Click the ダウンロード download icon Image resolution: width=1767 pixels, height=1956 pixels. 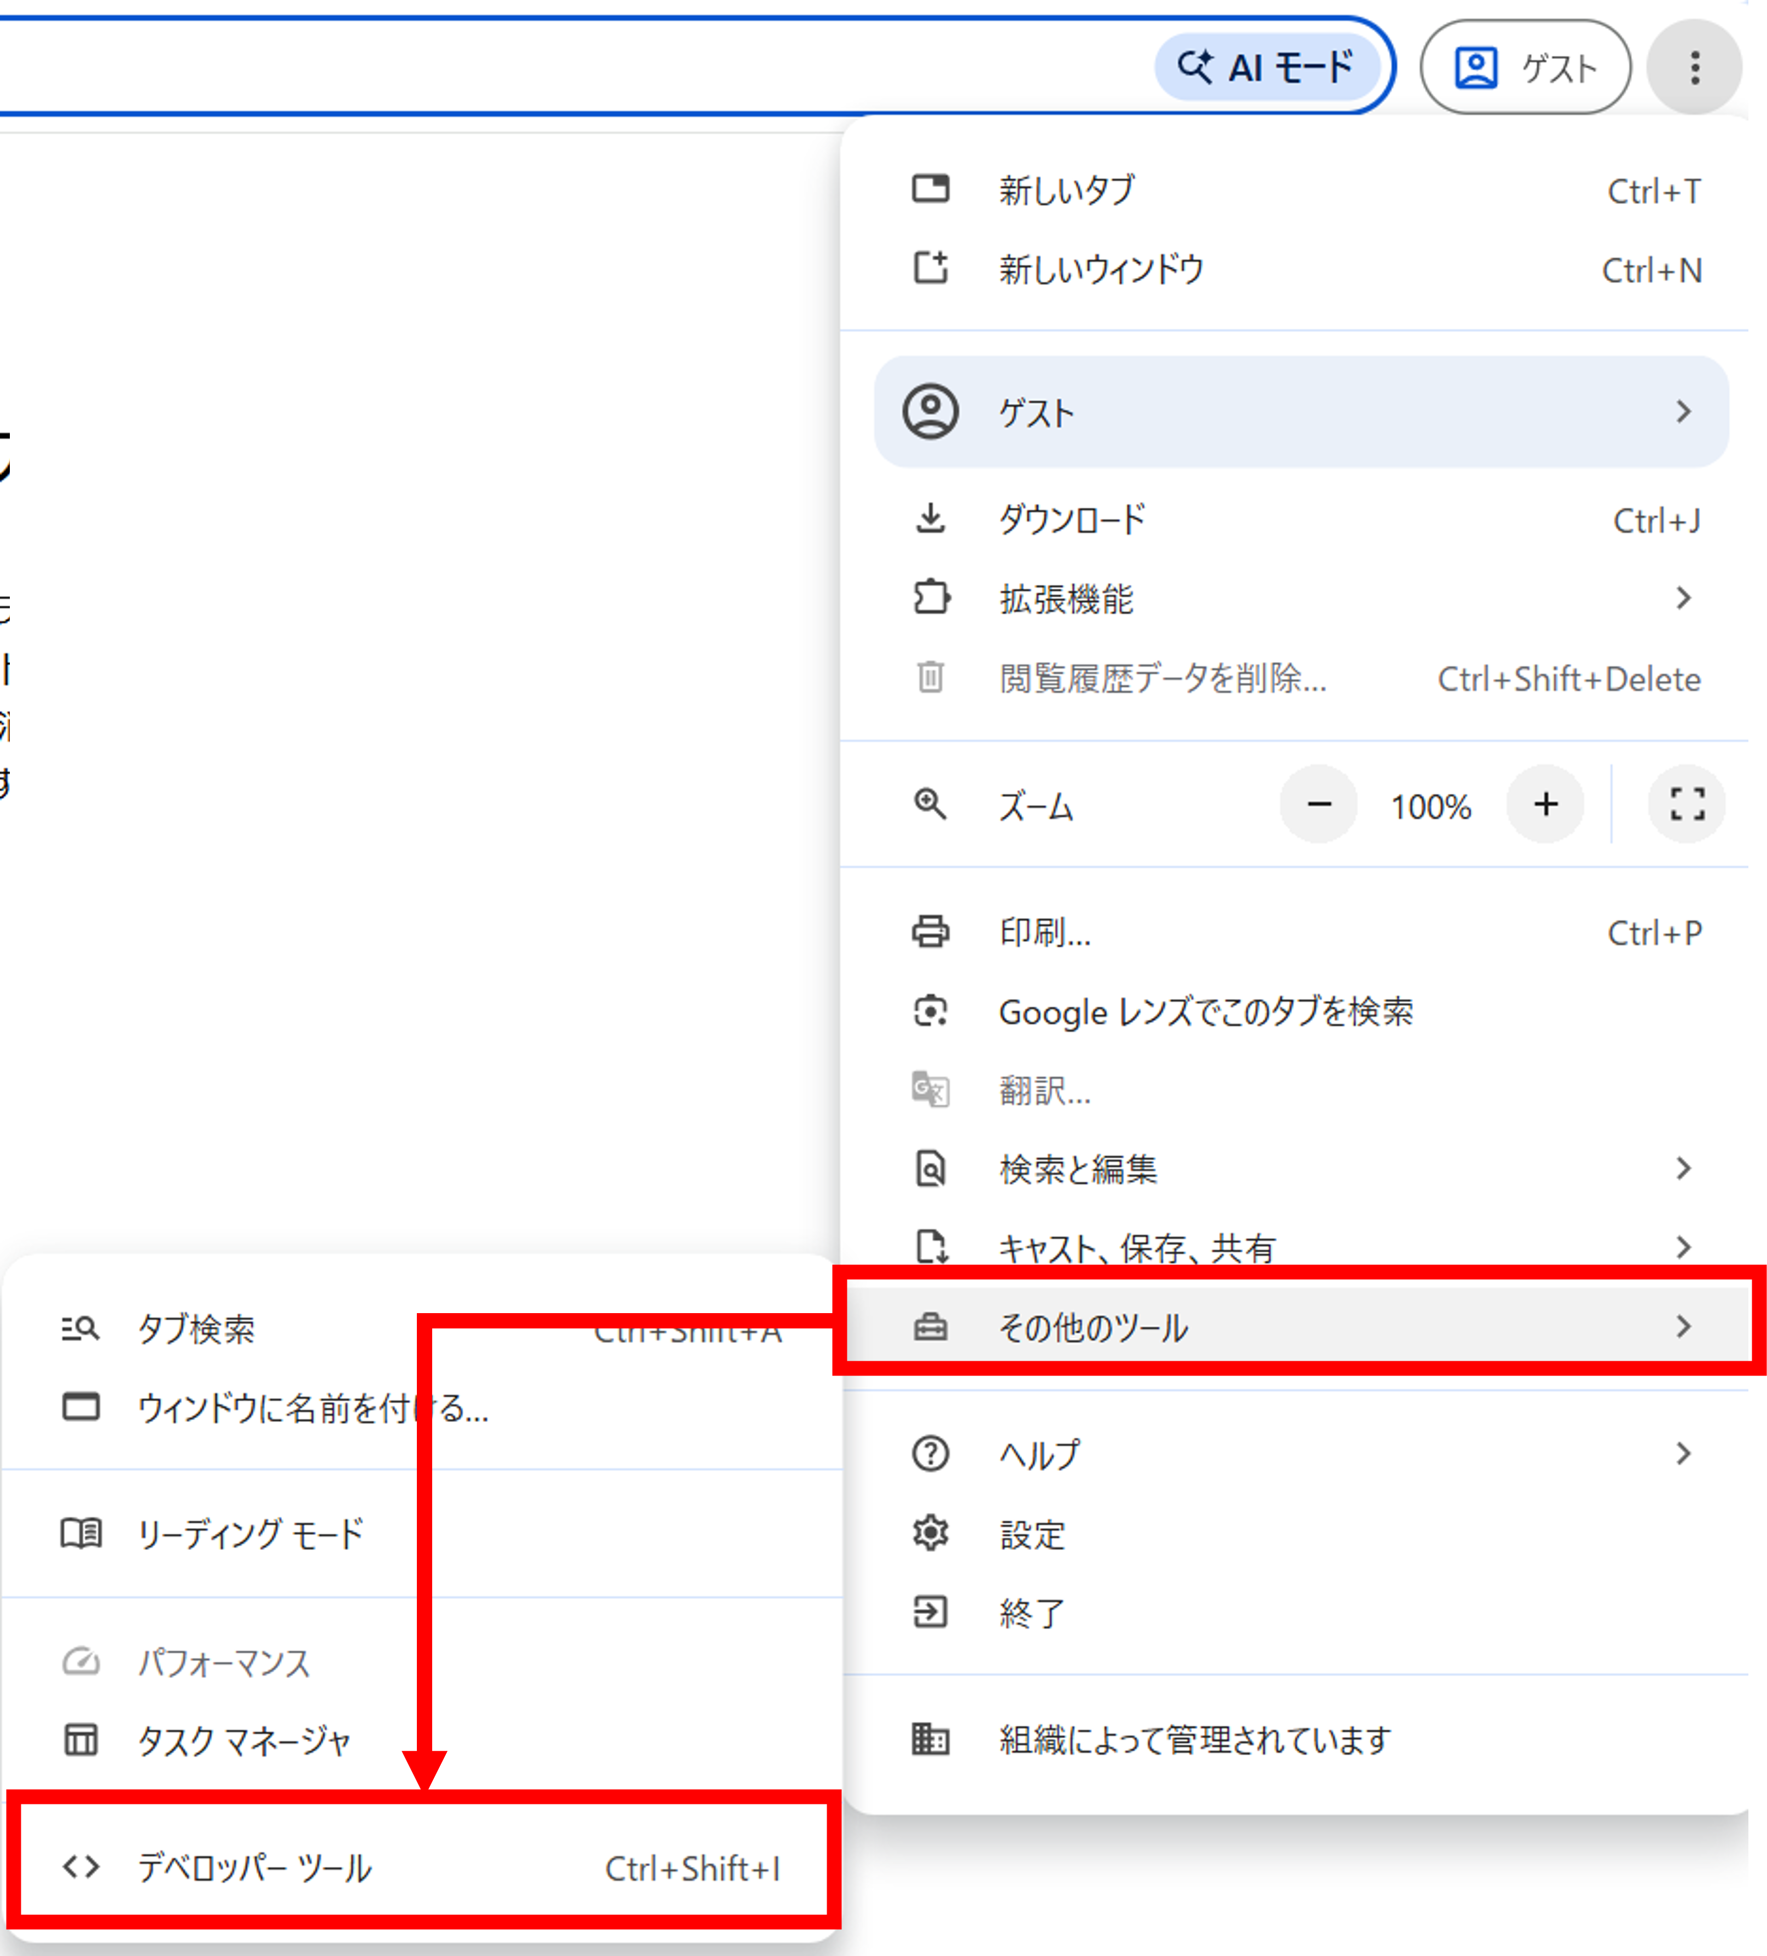point(931,518)
